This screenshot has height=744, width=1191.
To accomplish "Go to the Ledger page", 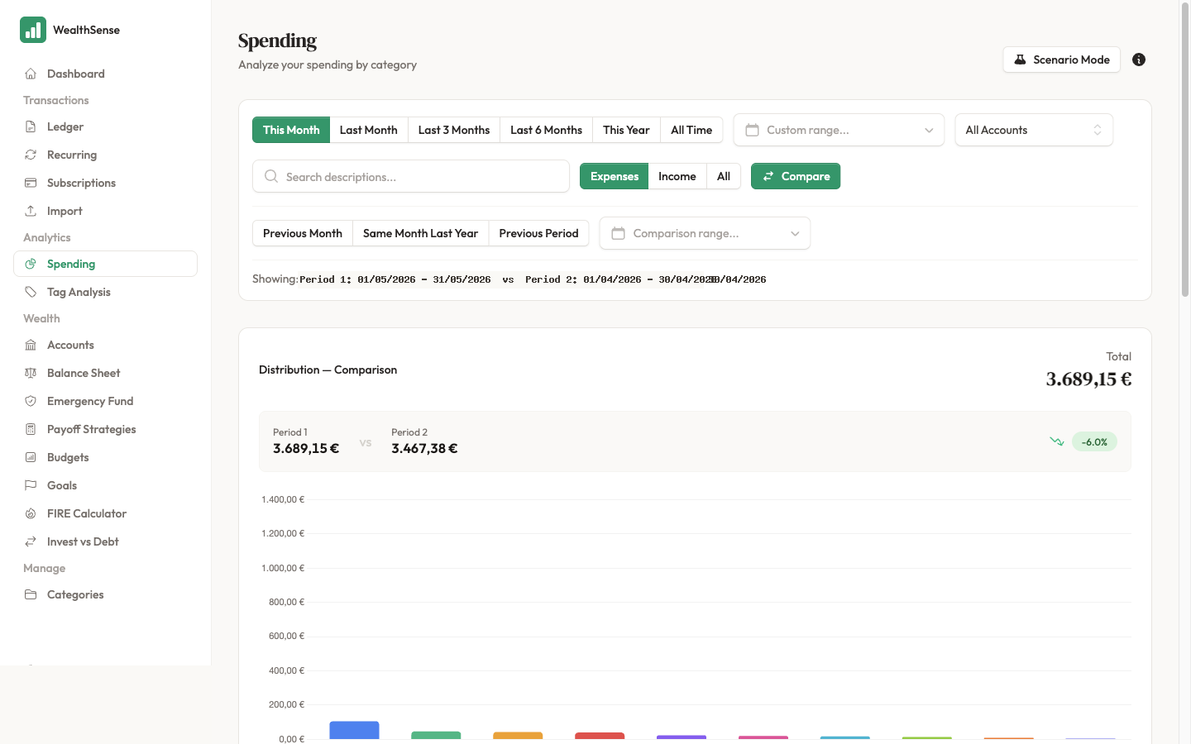I will pyautogui.click(x=106, y=126).
